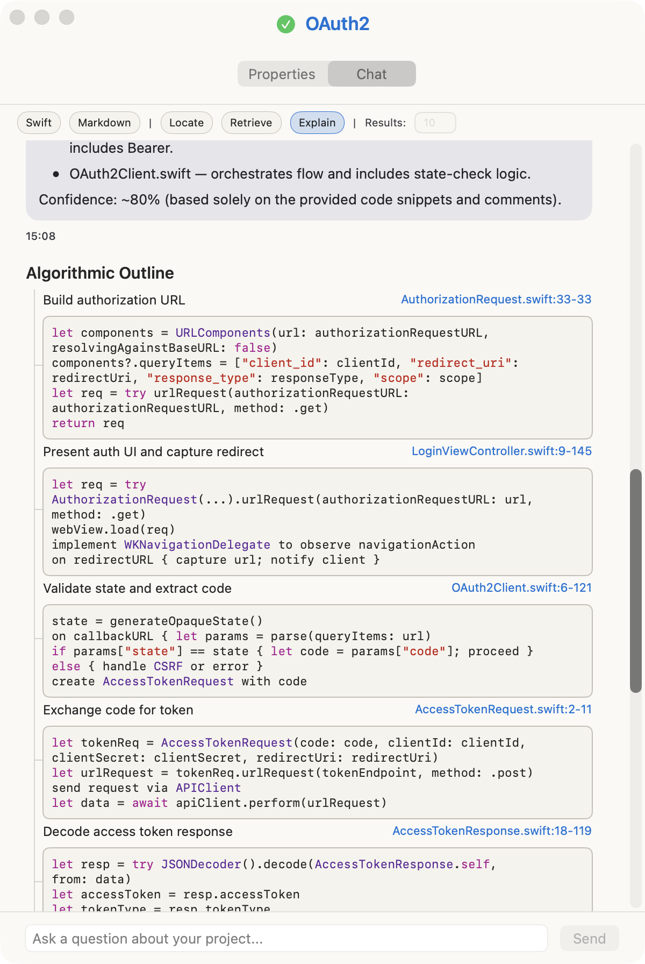Switch to the Properties tab
645x964 pixels.
282,74
